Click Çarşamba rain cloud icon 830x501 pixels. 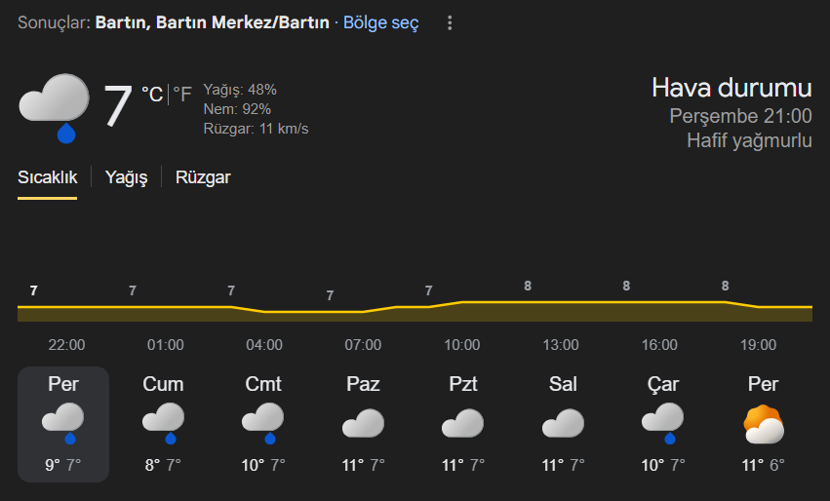tap(662, 423)
